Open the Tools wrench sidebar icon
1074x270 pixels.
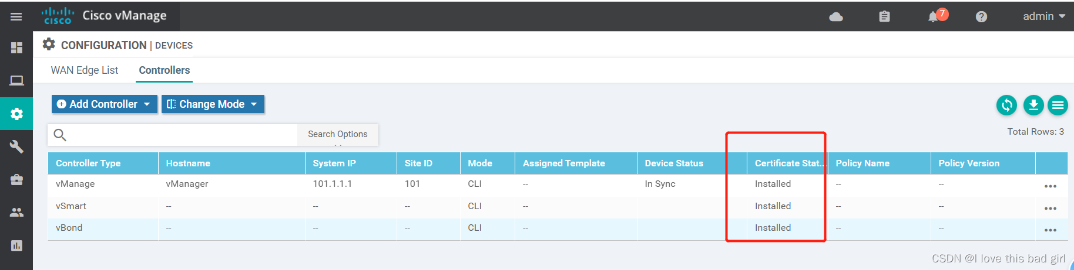16,146
